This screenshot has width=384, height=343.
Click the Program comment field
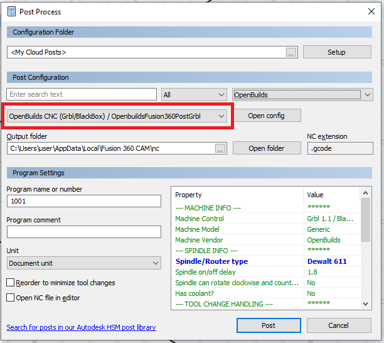click(x=83, y=232)
